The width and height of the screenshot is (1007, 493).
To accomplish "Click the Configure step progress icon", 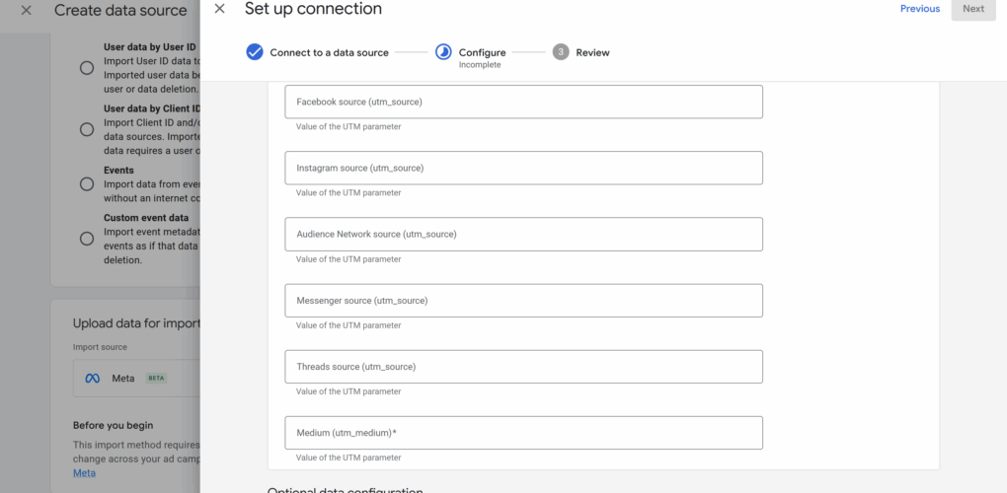I will (443, 52).
